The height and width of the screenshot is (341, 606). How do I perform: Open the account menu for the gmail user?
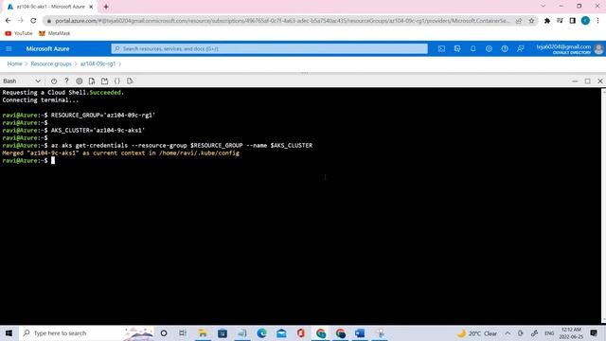coord(569,48)
